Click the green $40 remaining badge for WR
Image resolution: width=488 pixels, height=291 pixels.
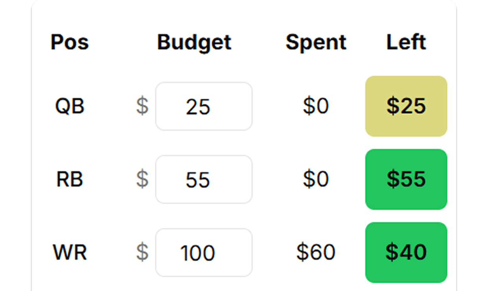405,252
